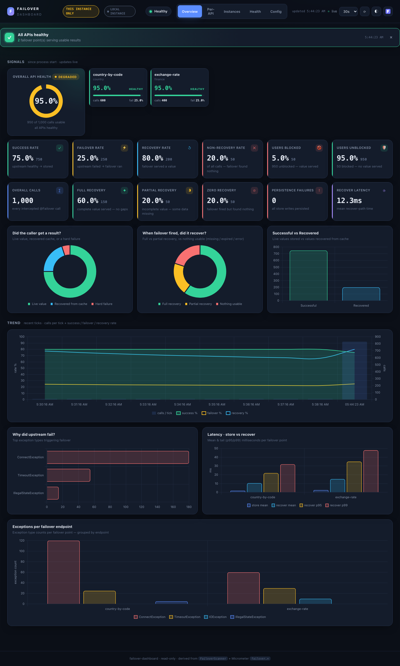
Task: Switch to the Config tab
Action: (x=276, y=11)
